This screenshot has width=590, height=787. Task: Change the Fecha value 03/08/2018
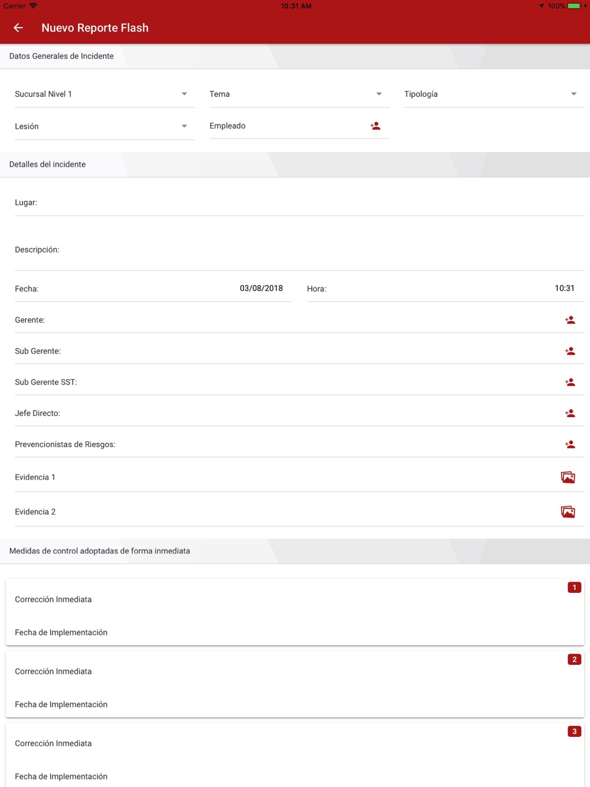261,288
